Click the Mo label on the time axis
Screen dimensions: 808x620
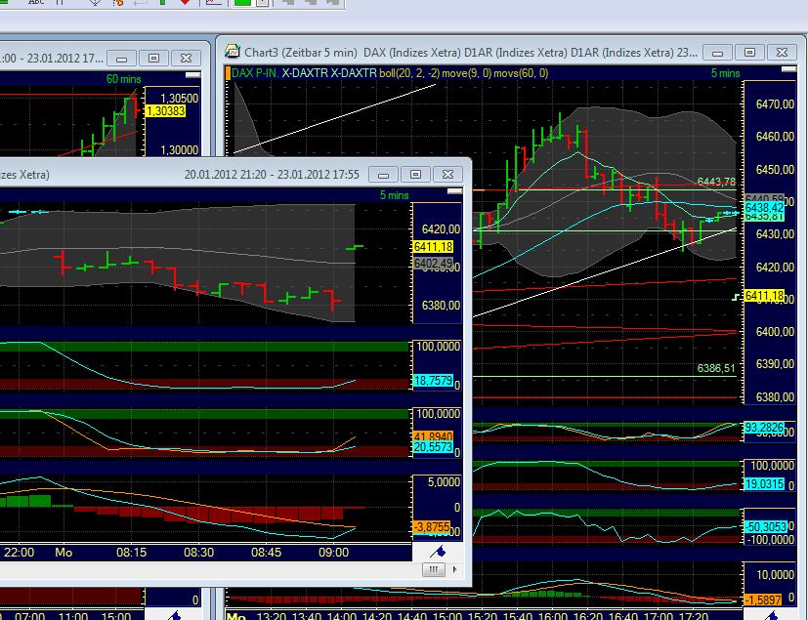(x=64, y=552)
